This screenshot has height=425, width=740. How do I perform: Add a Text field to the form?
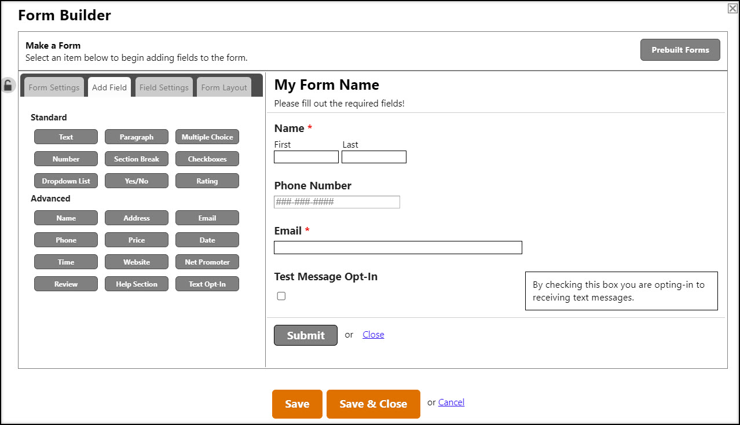tap(65, 137)
